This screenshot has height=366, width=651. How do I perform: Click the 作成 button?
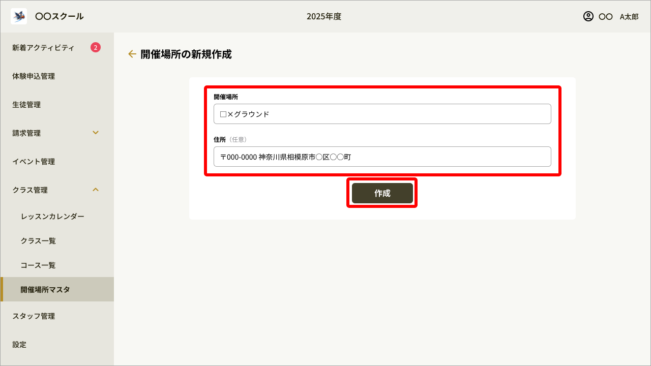(x=382, y=193)
